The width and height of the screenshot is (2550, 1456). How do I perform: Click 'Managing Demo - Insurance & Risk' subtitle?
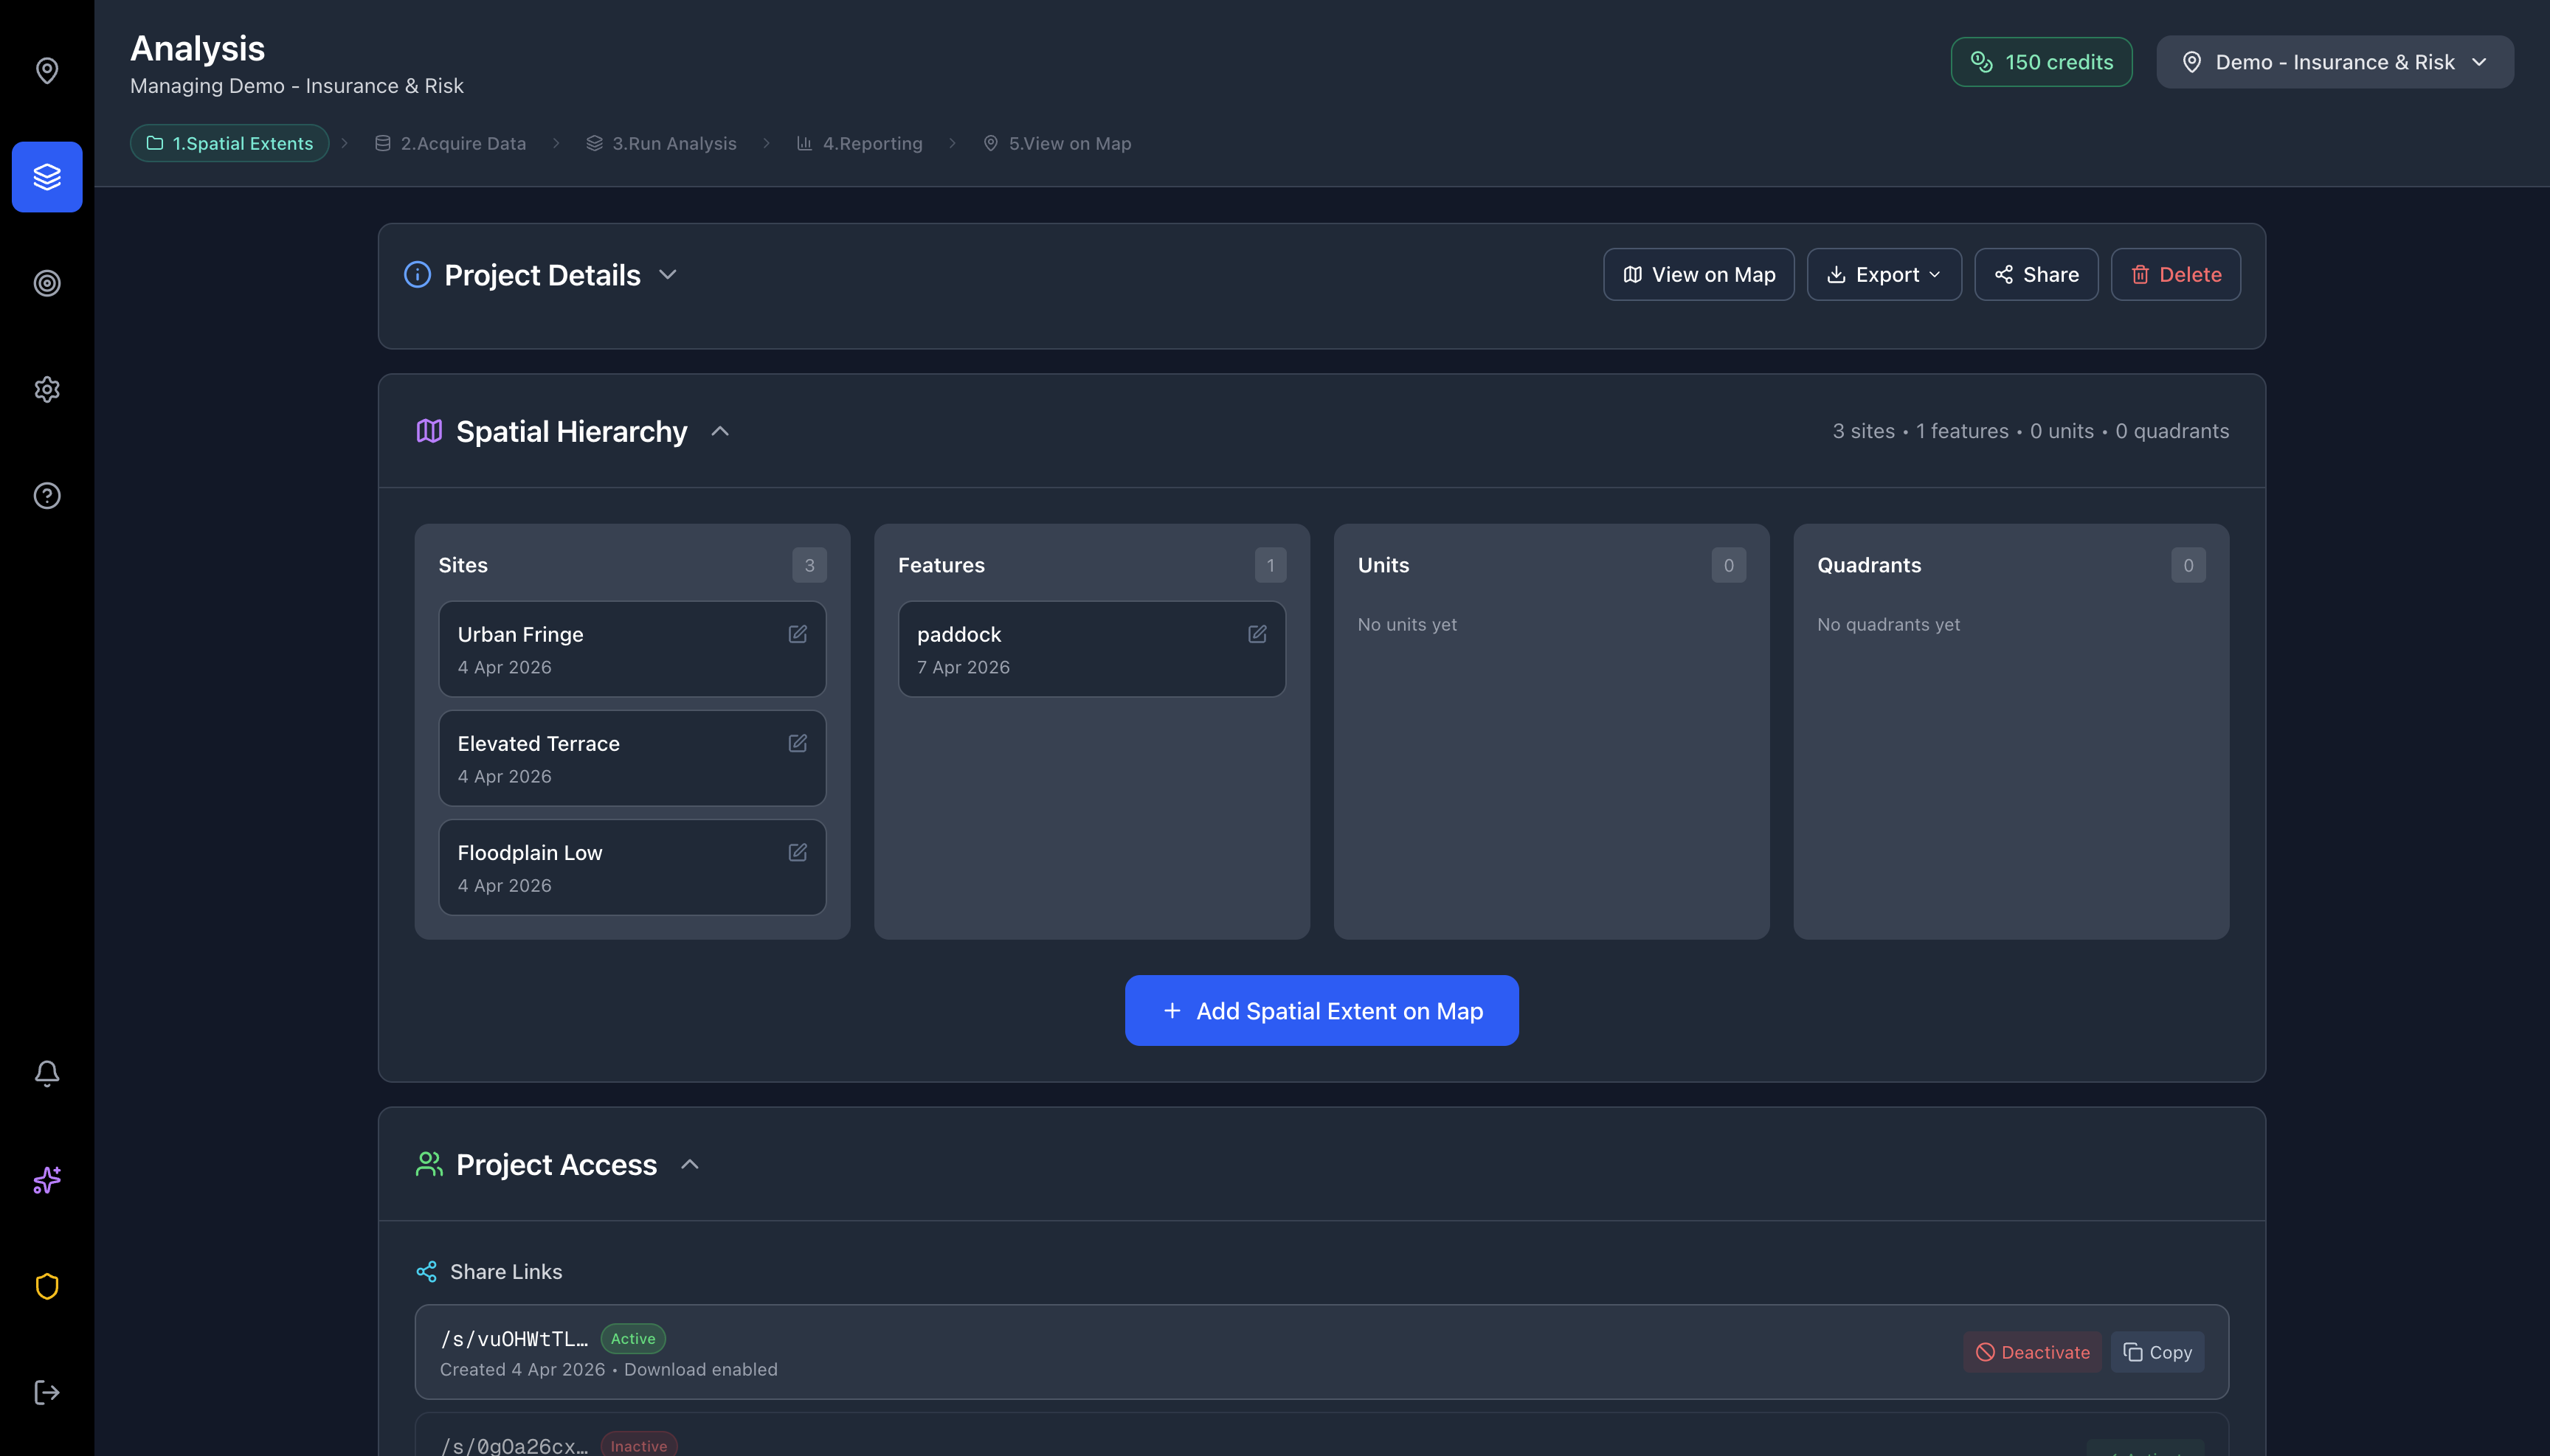[296, 86]
